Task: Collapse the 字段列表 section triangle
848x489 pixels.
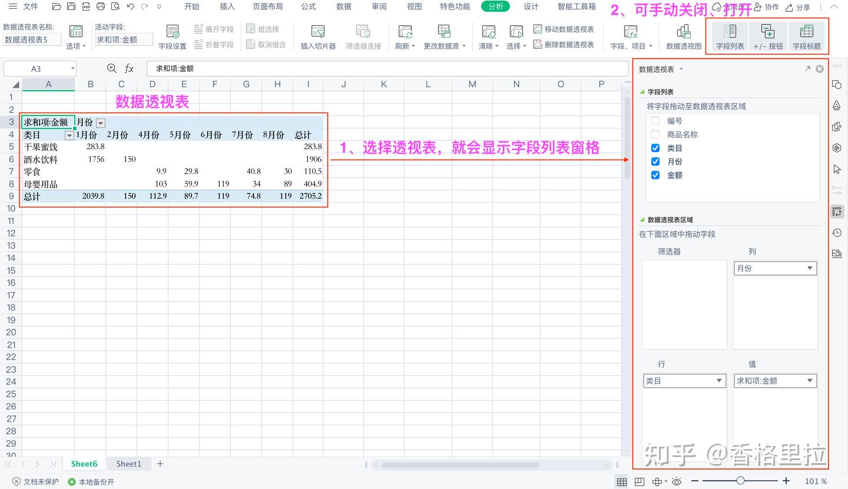Action: (x=642, y=92)
